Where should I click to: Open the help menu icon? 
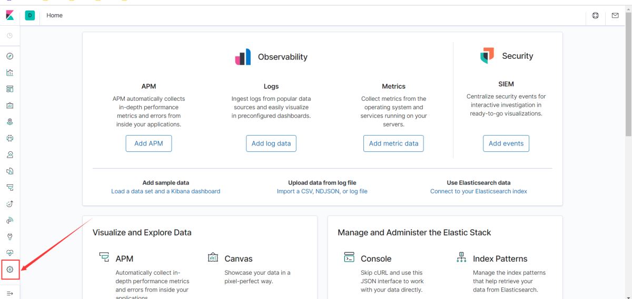click(596, 15)
